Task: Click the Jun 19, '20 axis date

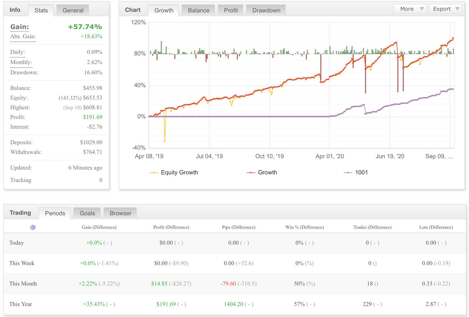Action: [390, 156]
